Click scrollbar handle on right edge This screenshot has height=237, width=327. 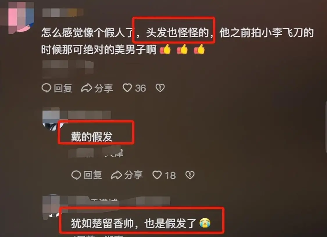click(x=326, y=127)
